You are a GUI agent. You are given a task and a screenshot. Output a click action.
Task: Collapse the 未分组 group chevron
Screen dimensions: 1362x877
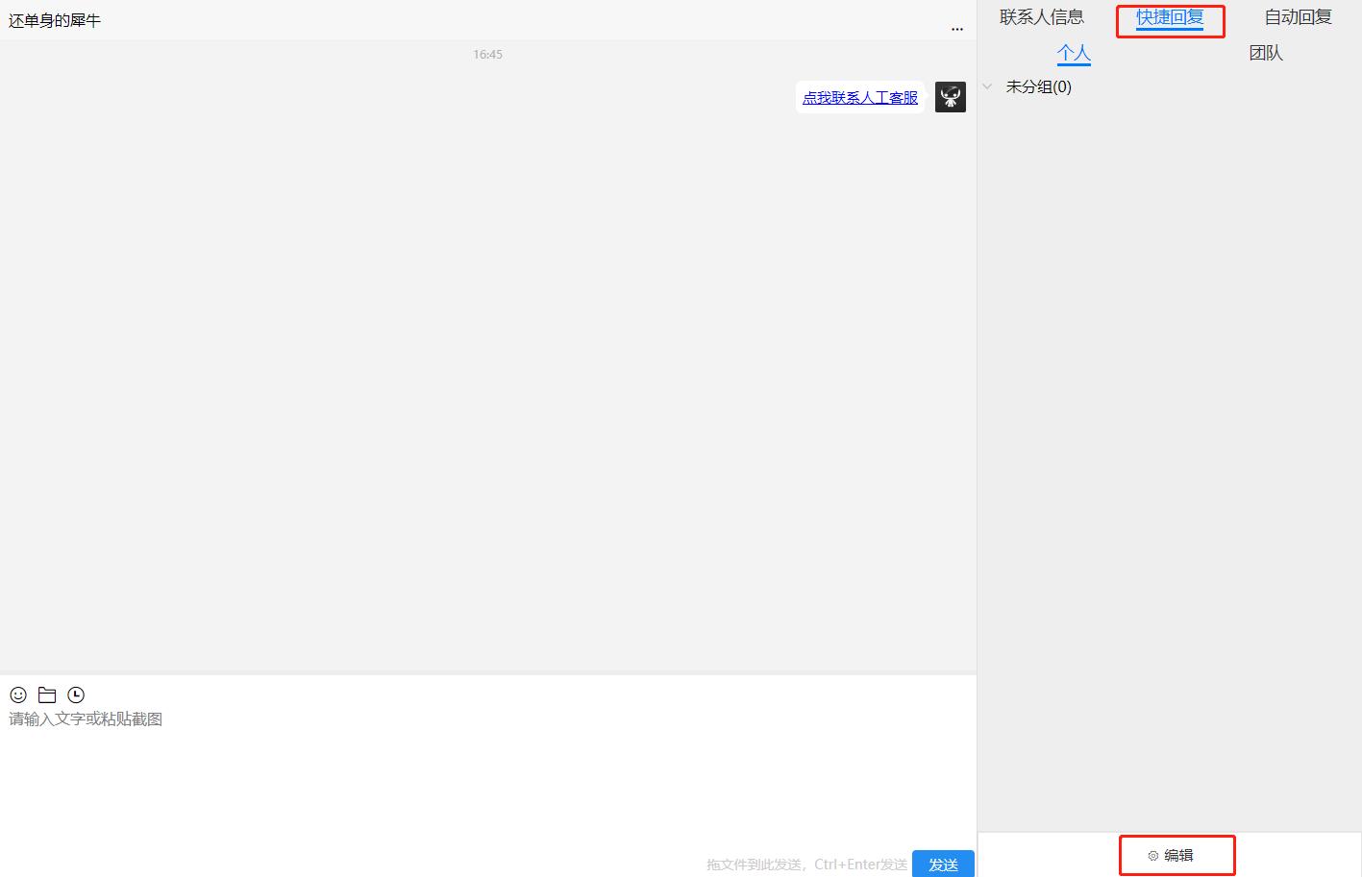tap(987, 86)
